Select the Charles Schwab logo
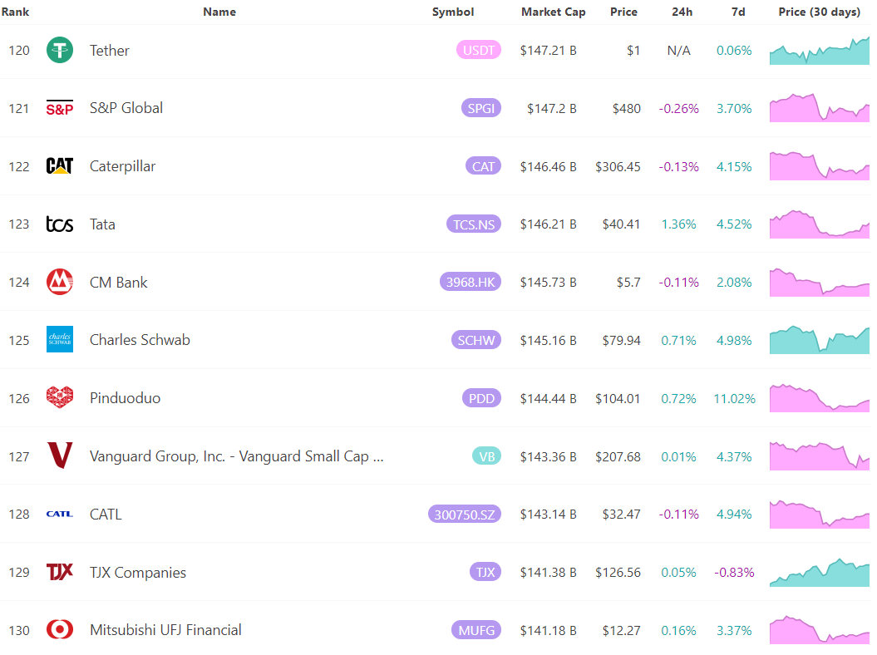 59,339
